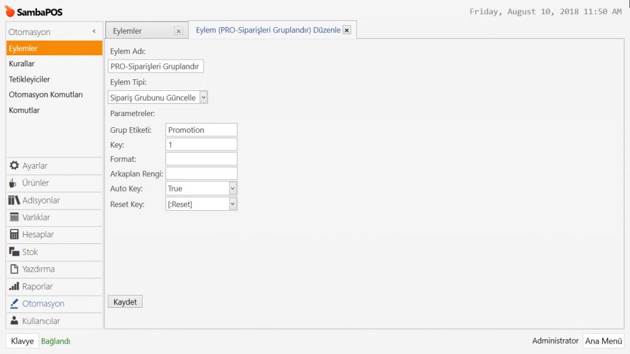630x354 pixels.
Task: Click the Yazdırma label text
Action: pyautogui.click(x=39, y=269)
